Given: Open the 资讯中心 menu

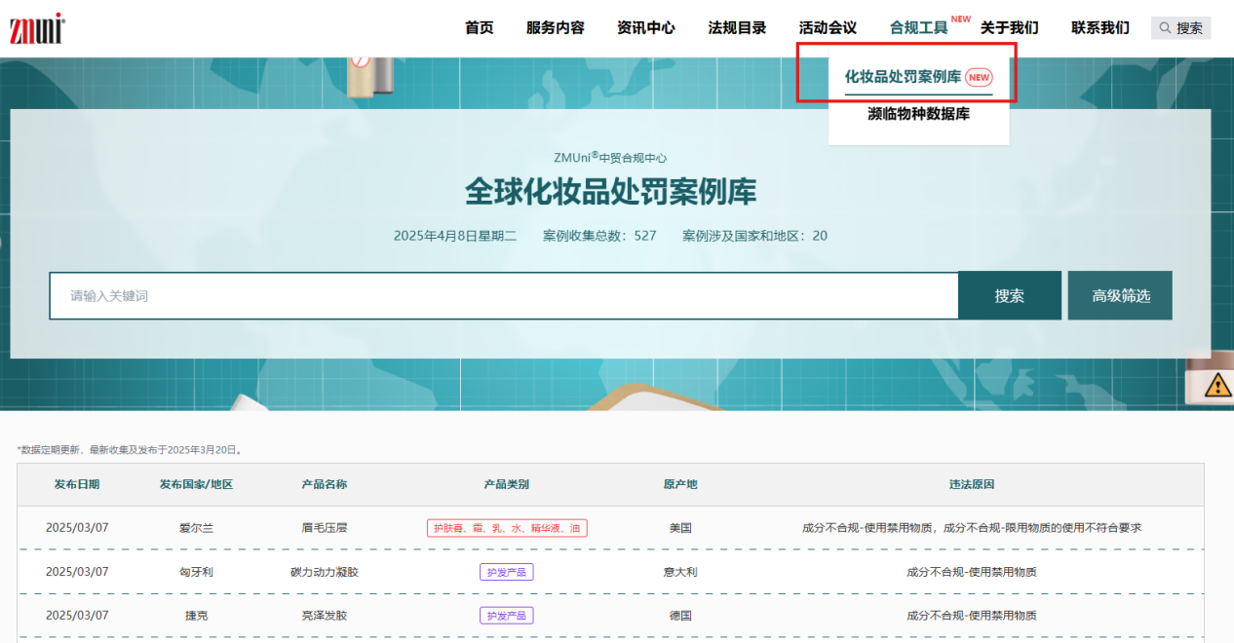Looking at the screenshot, I should [645, 28].
